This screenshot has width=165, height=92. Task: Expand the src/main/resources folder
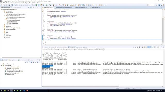click(x=3, y=25)
